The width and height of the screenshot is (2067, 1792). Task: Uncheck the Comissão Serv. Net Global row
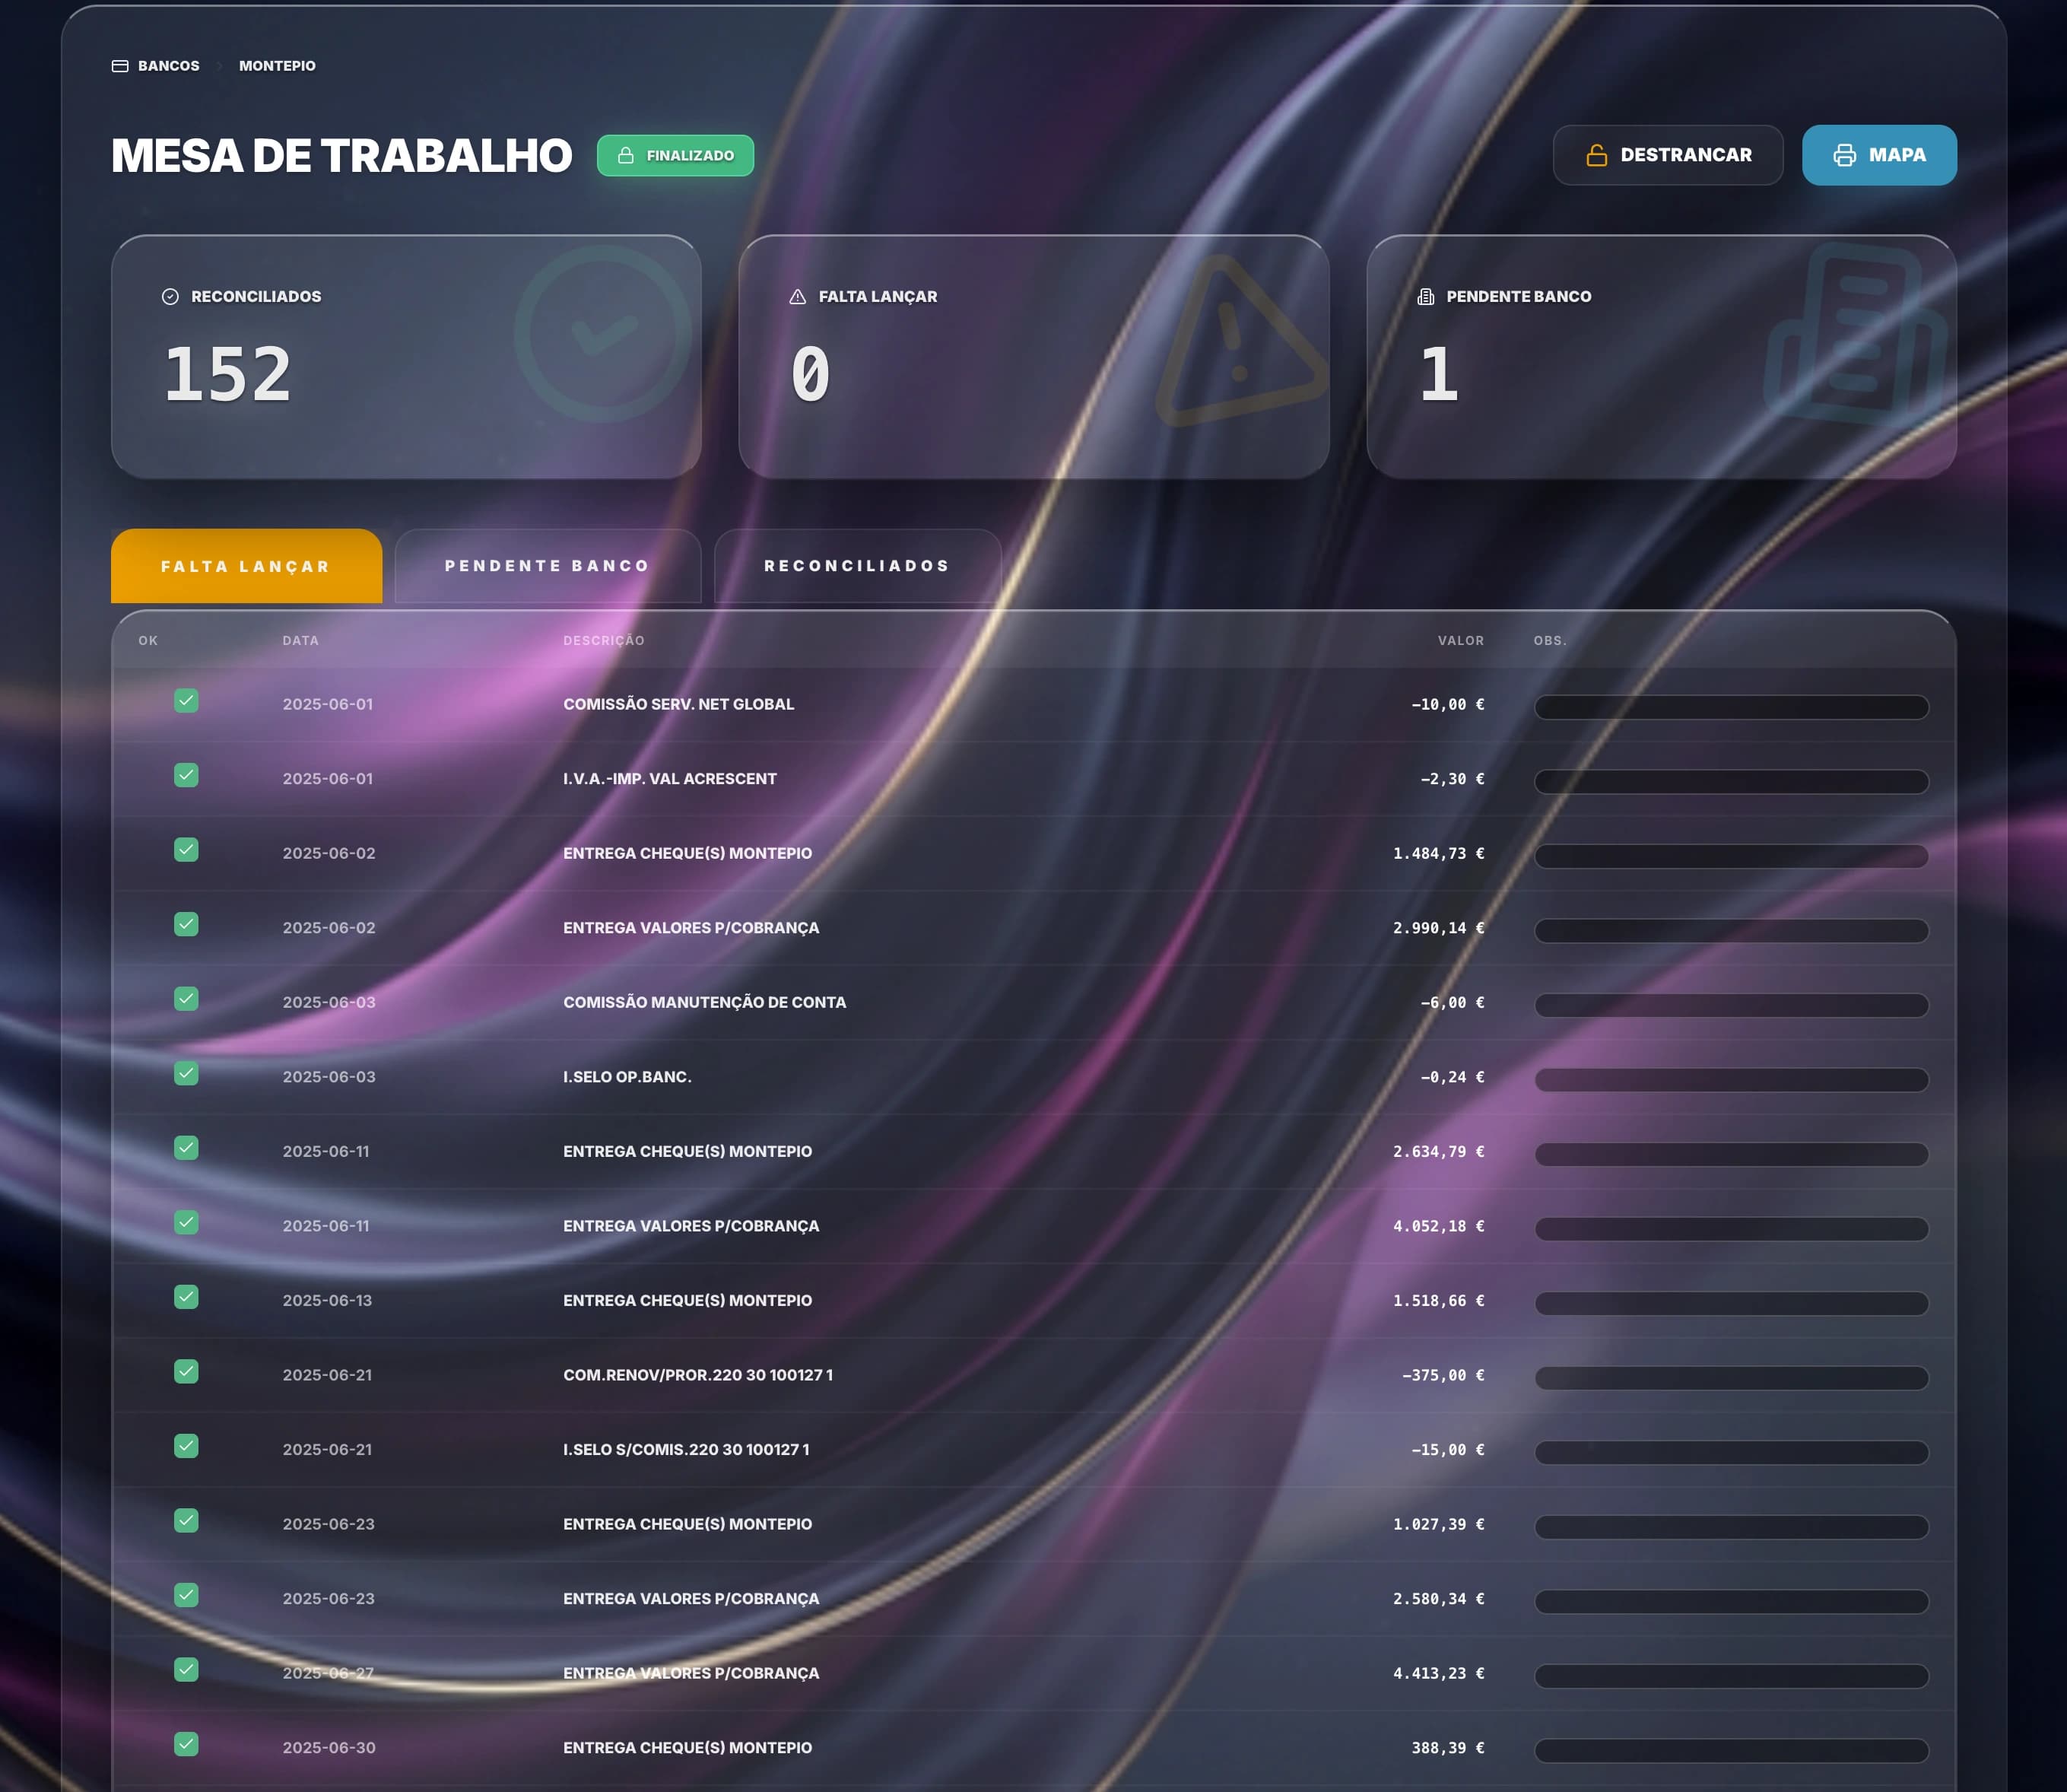pyautogui.click(x=186, y=701)
